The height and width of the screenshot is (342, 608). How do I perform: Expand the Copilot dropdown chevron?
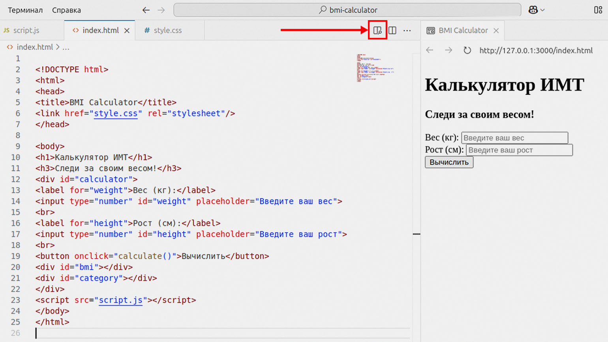click(x=542, y=10)
